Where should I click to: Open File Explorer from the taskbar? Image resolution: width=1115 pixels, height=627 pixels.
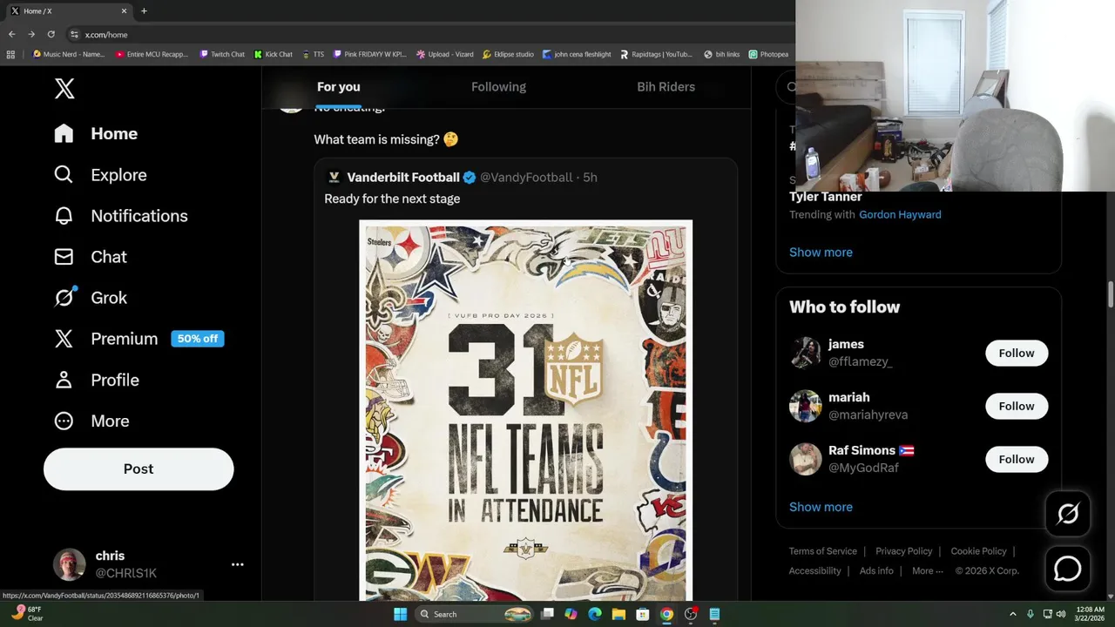coord(618,614)
